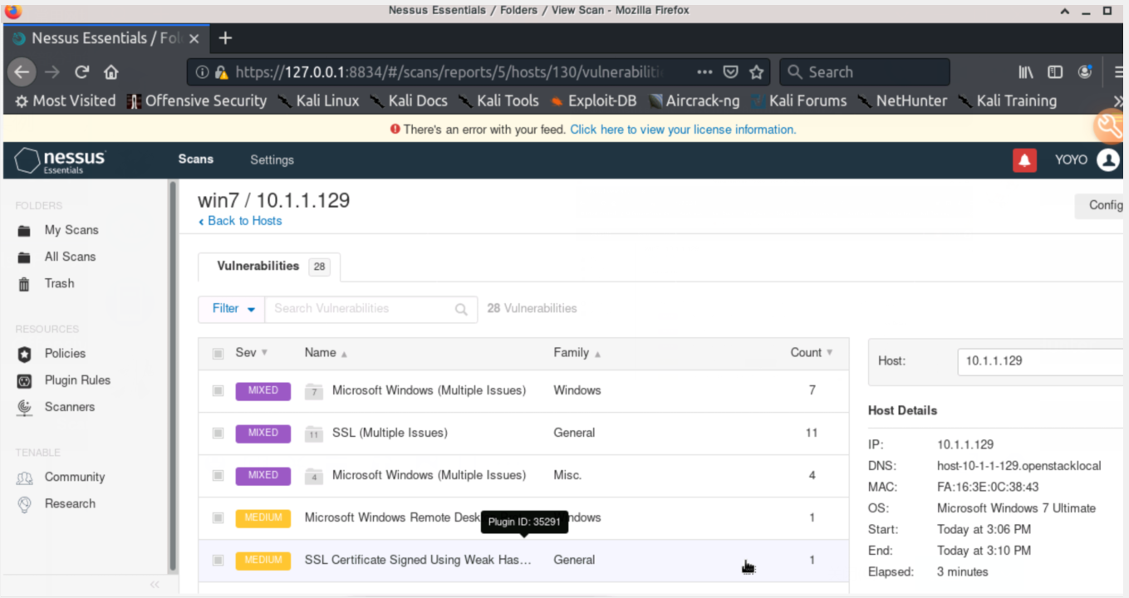This screenshot has height=598, width=1129.
Task: Go Back to Hosts
Action: click(240, 221)
